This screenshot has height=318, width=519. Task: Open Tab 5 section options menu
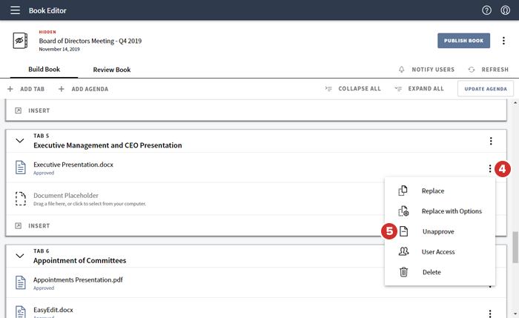coord(490,141)
